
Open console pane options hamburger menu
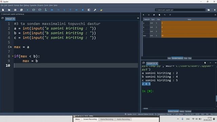(216, 63)
